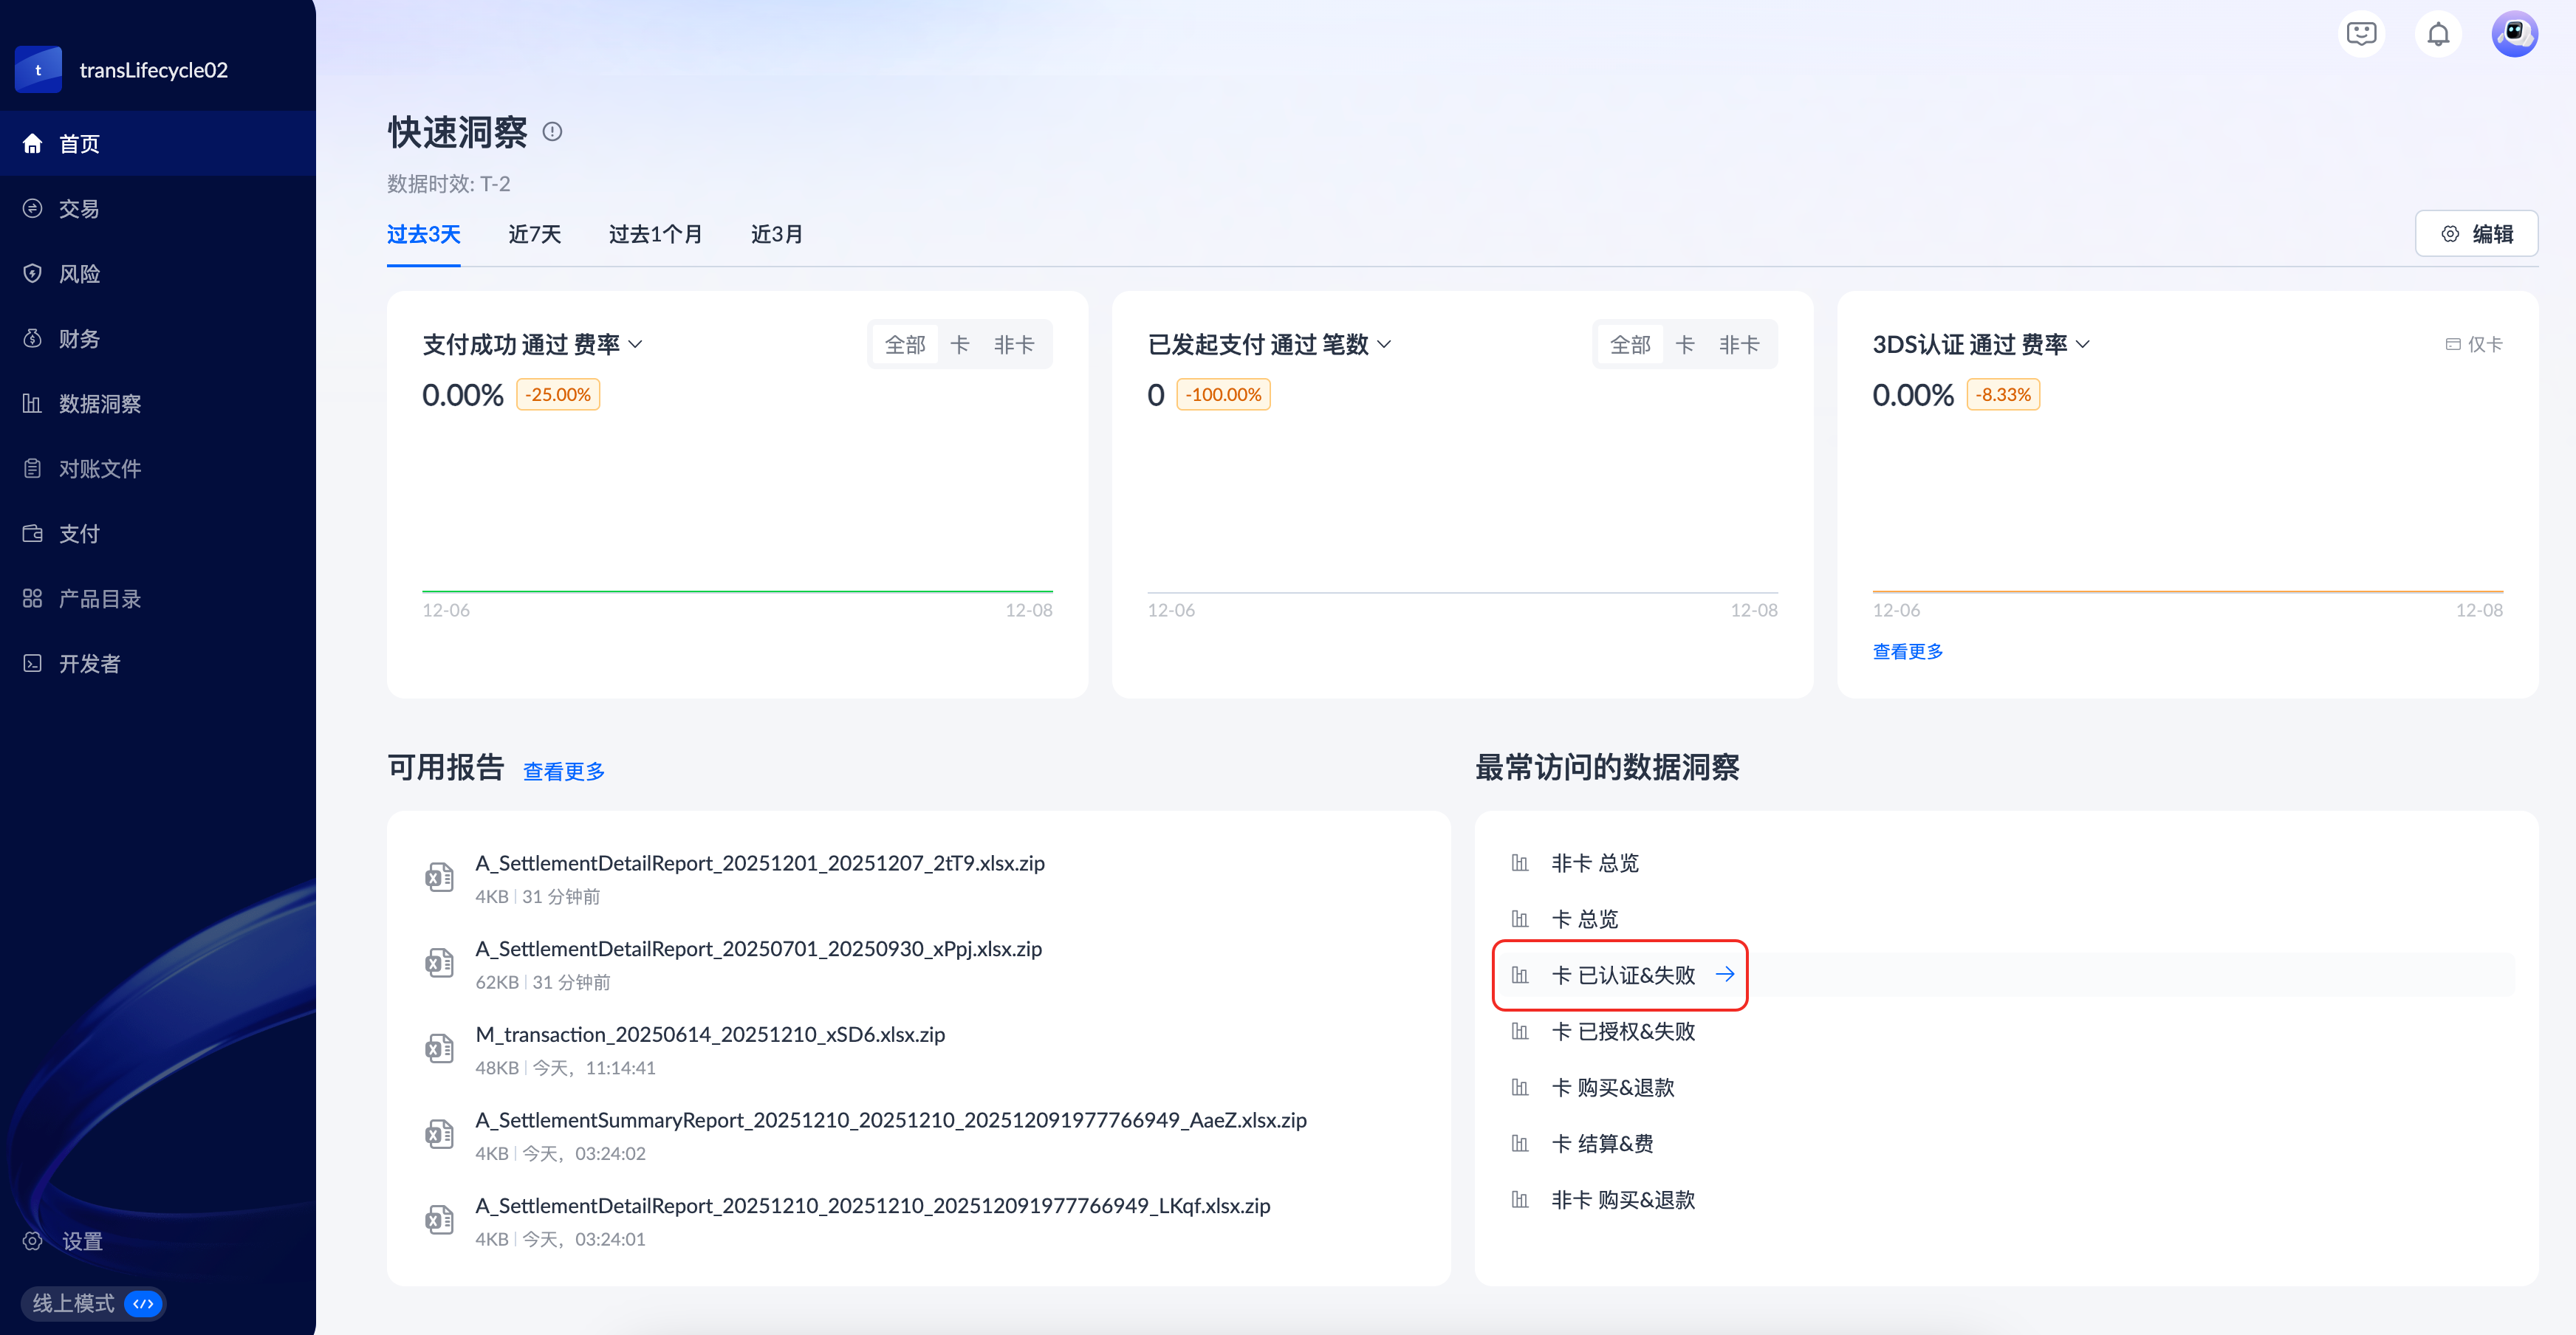Toggle the 线上模式 code switch
This screenshot has height=1335, width=2576.
click(x=143, y=1304)
